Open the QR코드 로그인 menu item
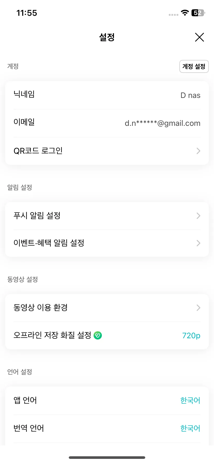This screenshot has width=214, height=463. point(107,151)
